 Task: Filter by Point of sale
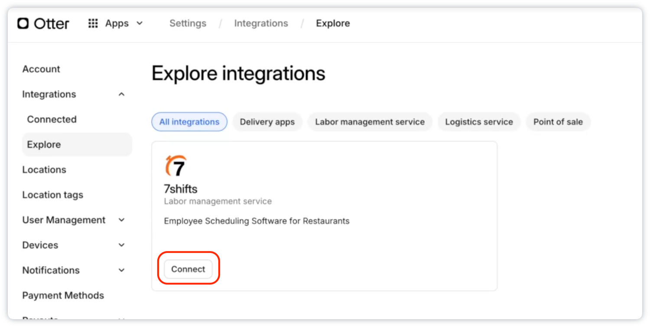click(x=558, y=122)
